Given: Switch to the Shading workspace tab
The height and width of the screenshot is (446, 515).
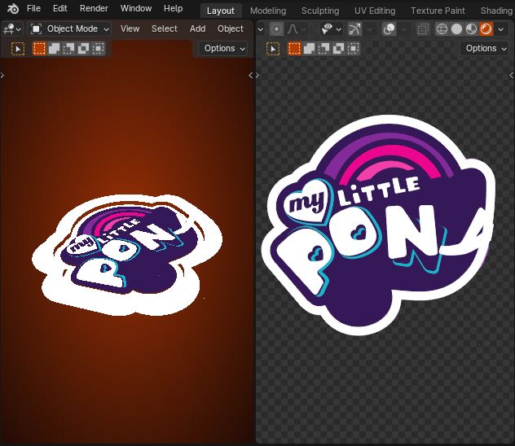Looking at the screenshot, I should 496,11.
